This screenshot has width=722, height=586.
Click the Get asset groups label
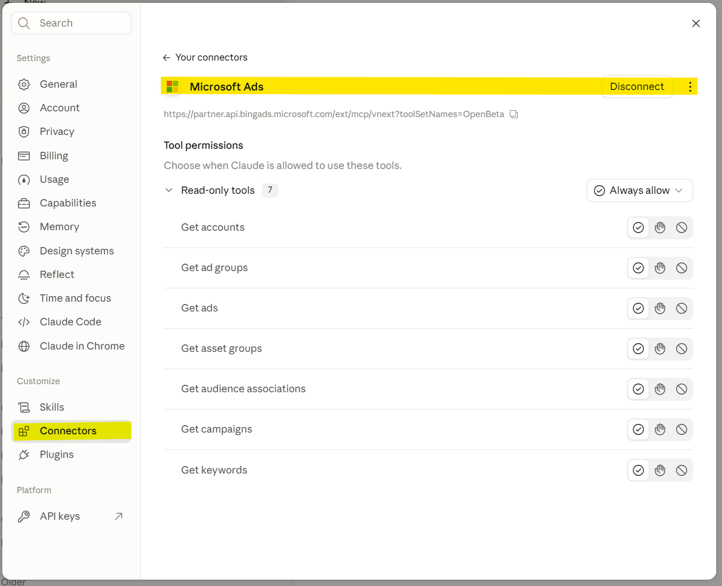click(221, 348)
